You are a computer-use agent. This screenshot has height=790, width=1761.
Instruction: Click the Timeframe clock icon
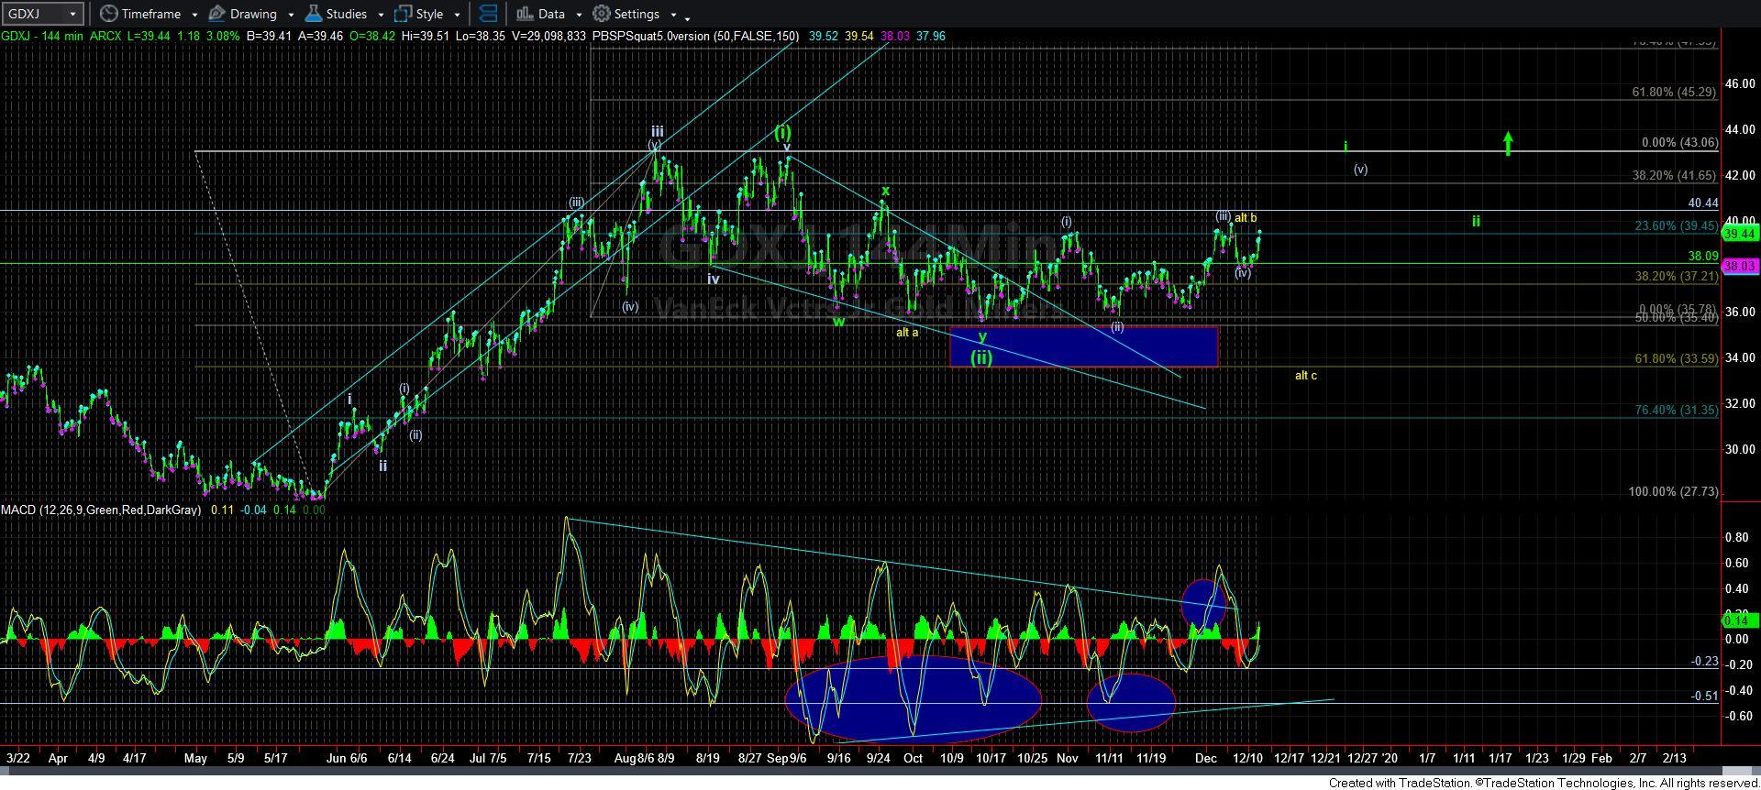point(109,14)
